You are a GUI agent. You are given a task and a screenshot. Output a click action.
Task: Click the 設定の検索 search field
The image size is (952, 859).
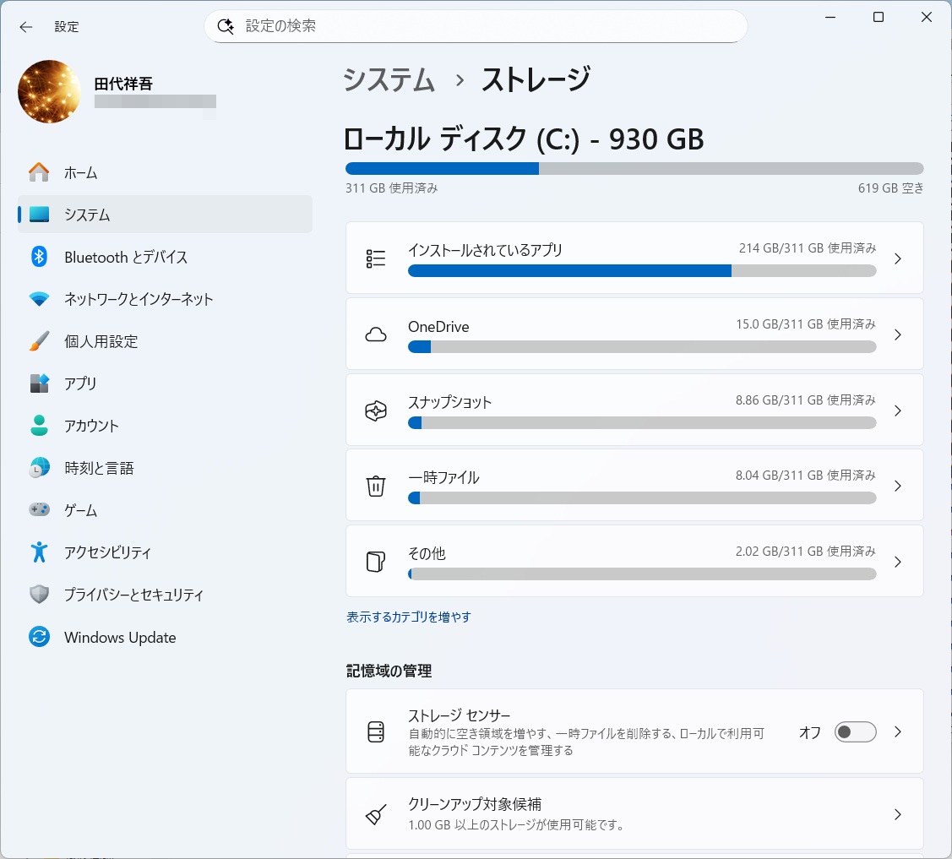pos(476,26)
